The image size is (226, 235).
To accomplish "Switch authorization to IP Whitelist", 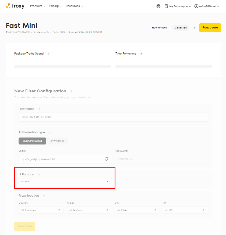I will pos(57,141).
